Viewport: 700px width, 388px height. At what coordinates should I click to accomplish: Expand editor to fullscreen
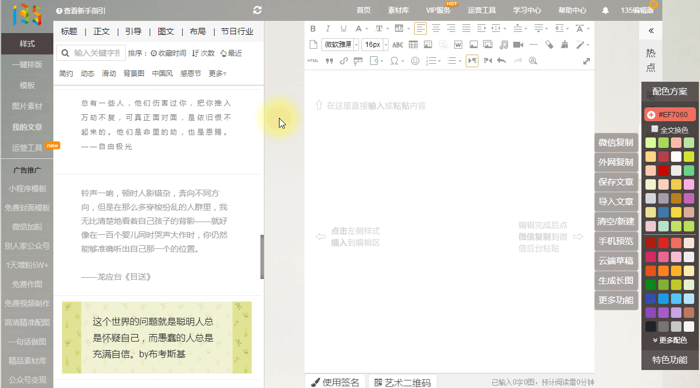coord(586,61)
